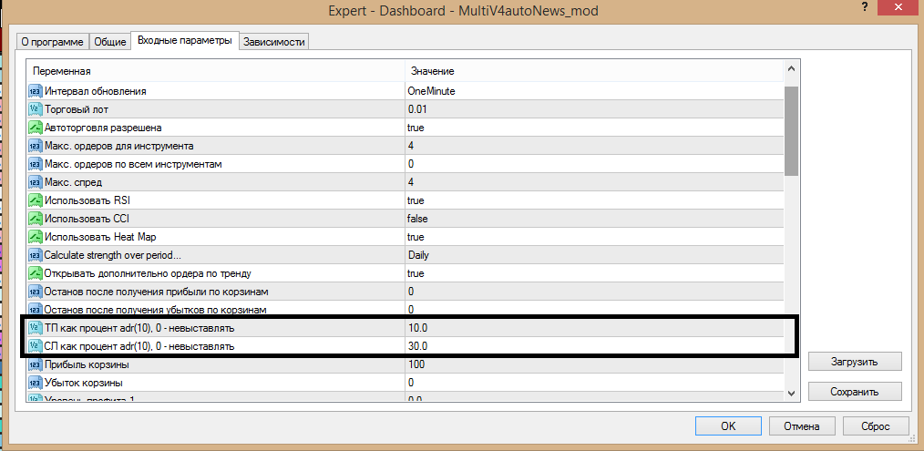Click the icon beside Макс. ордеров по всем инструментам
This screenshot has width=924, height=451.
point(36,164)
